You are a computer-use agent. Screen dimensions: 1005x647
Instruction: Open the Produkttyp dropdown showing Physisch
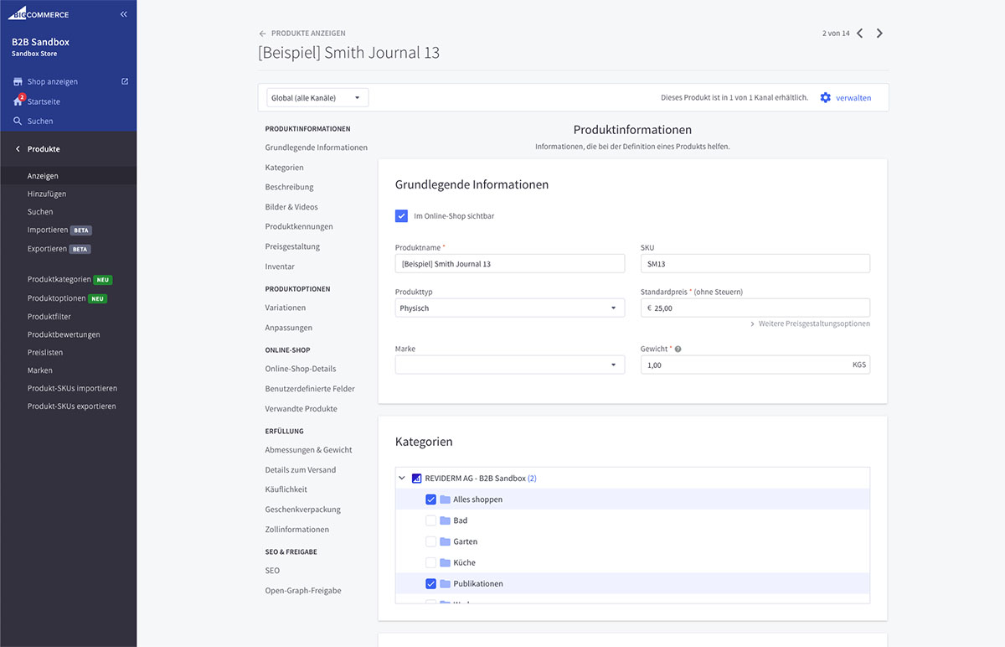pos(509,308)
